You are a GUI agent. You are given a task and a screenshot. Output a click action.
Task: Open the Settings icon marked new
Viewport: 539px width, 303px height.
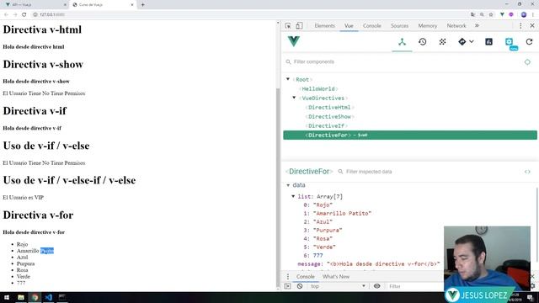(x=509, y=42)
